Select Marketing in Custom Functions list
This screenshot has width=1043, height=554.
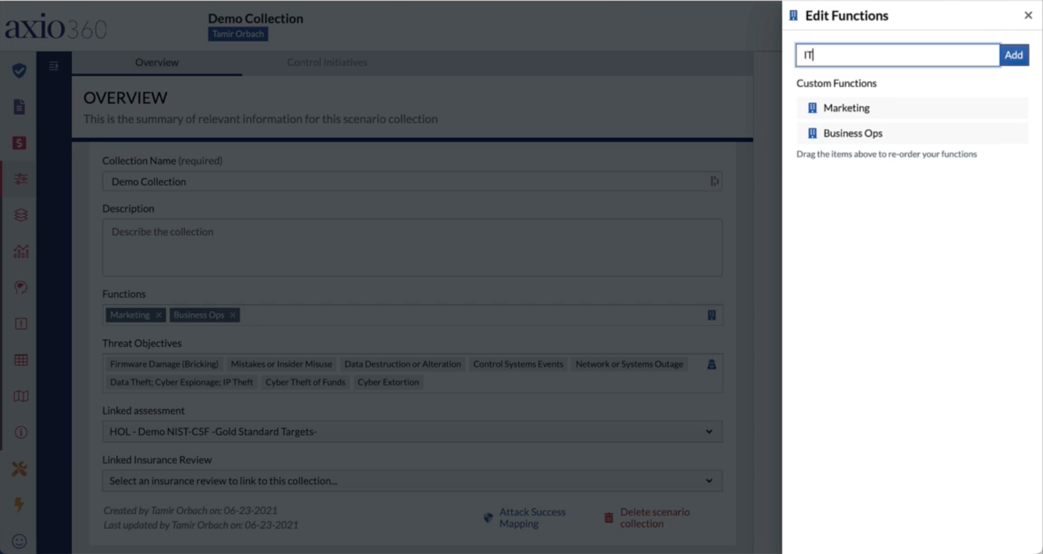point(912,108)
